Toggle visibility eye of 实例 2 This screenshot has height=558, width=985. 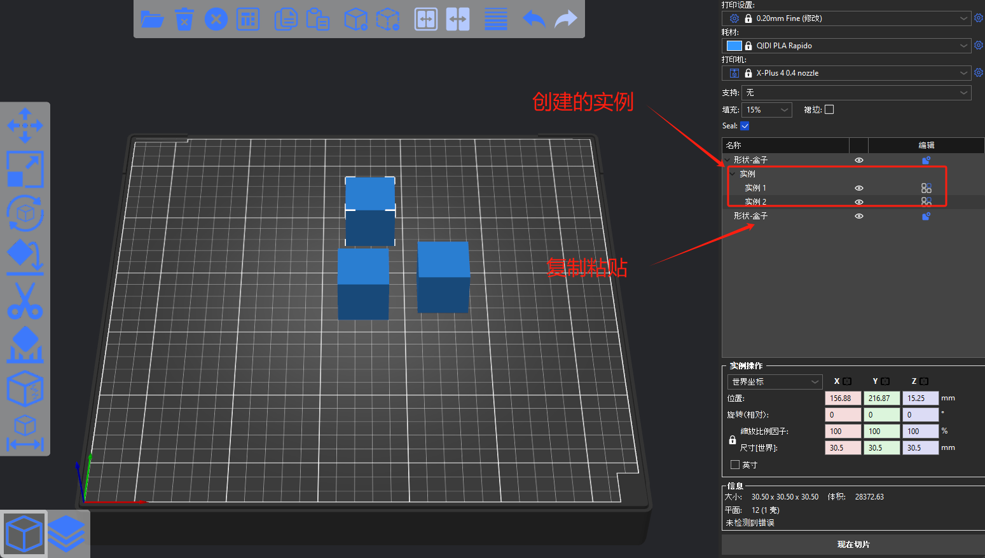(x=859, y=202)
